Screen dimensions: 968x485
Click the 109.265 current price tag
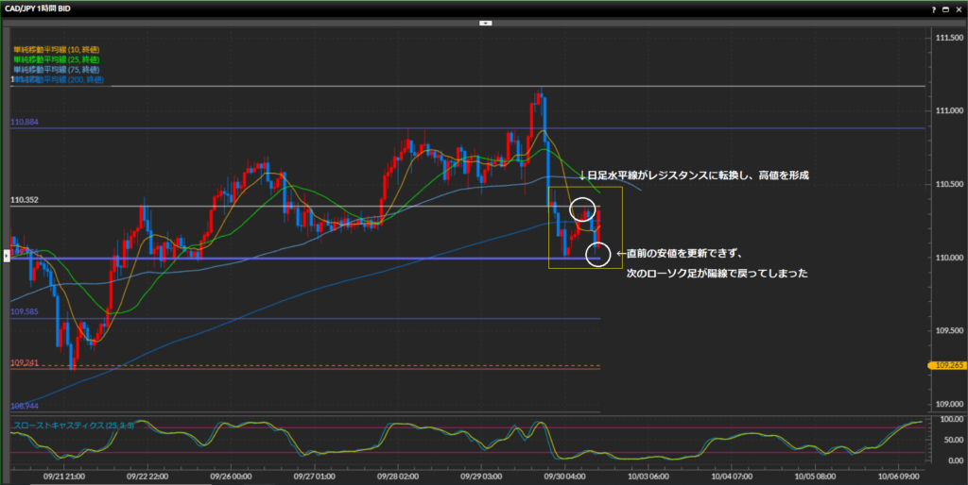947,364
